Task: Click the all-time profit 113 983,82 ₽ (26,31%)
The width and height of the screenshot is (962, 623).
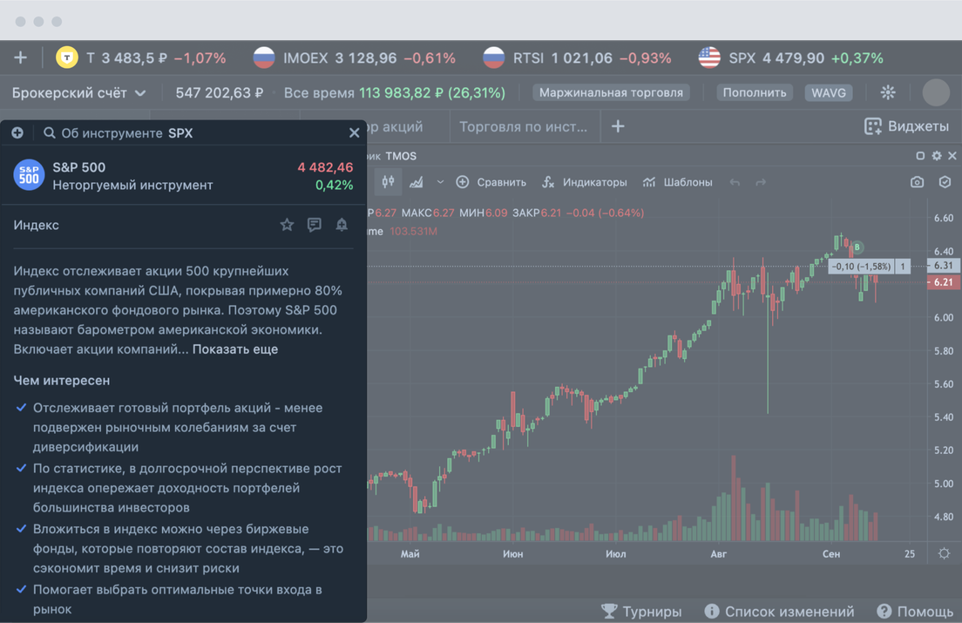Action: click(432, 92)
